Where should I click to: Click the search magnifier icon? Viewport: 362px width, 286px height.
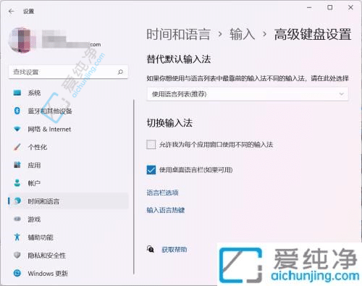(120, 72)
